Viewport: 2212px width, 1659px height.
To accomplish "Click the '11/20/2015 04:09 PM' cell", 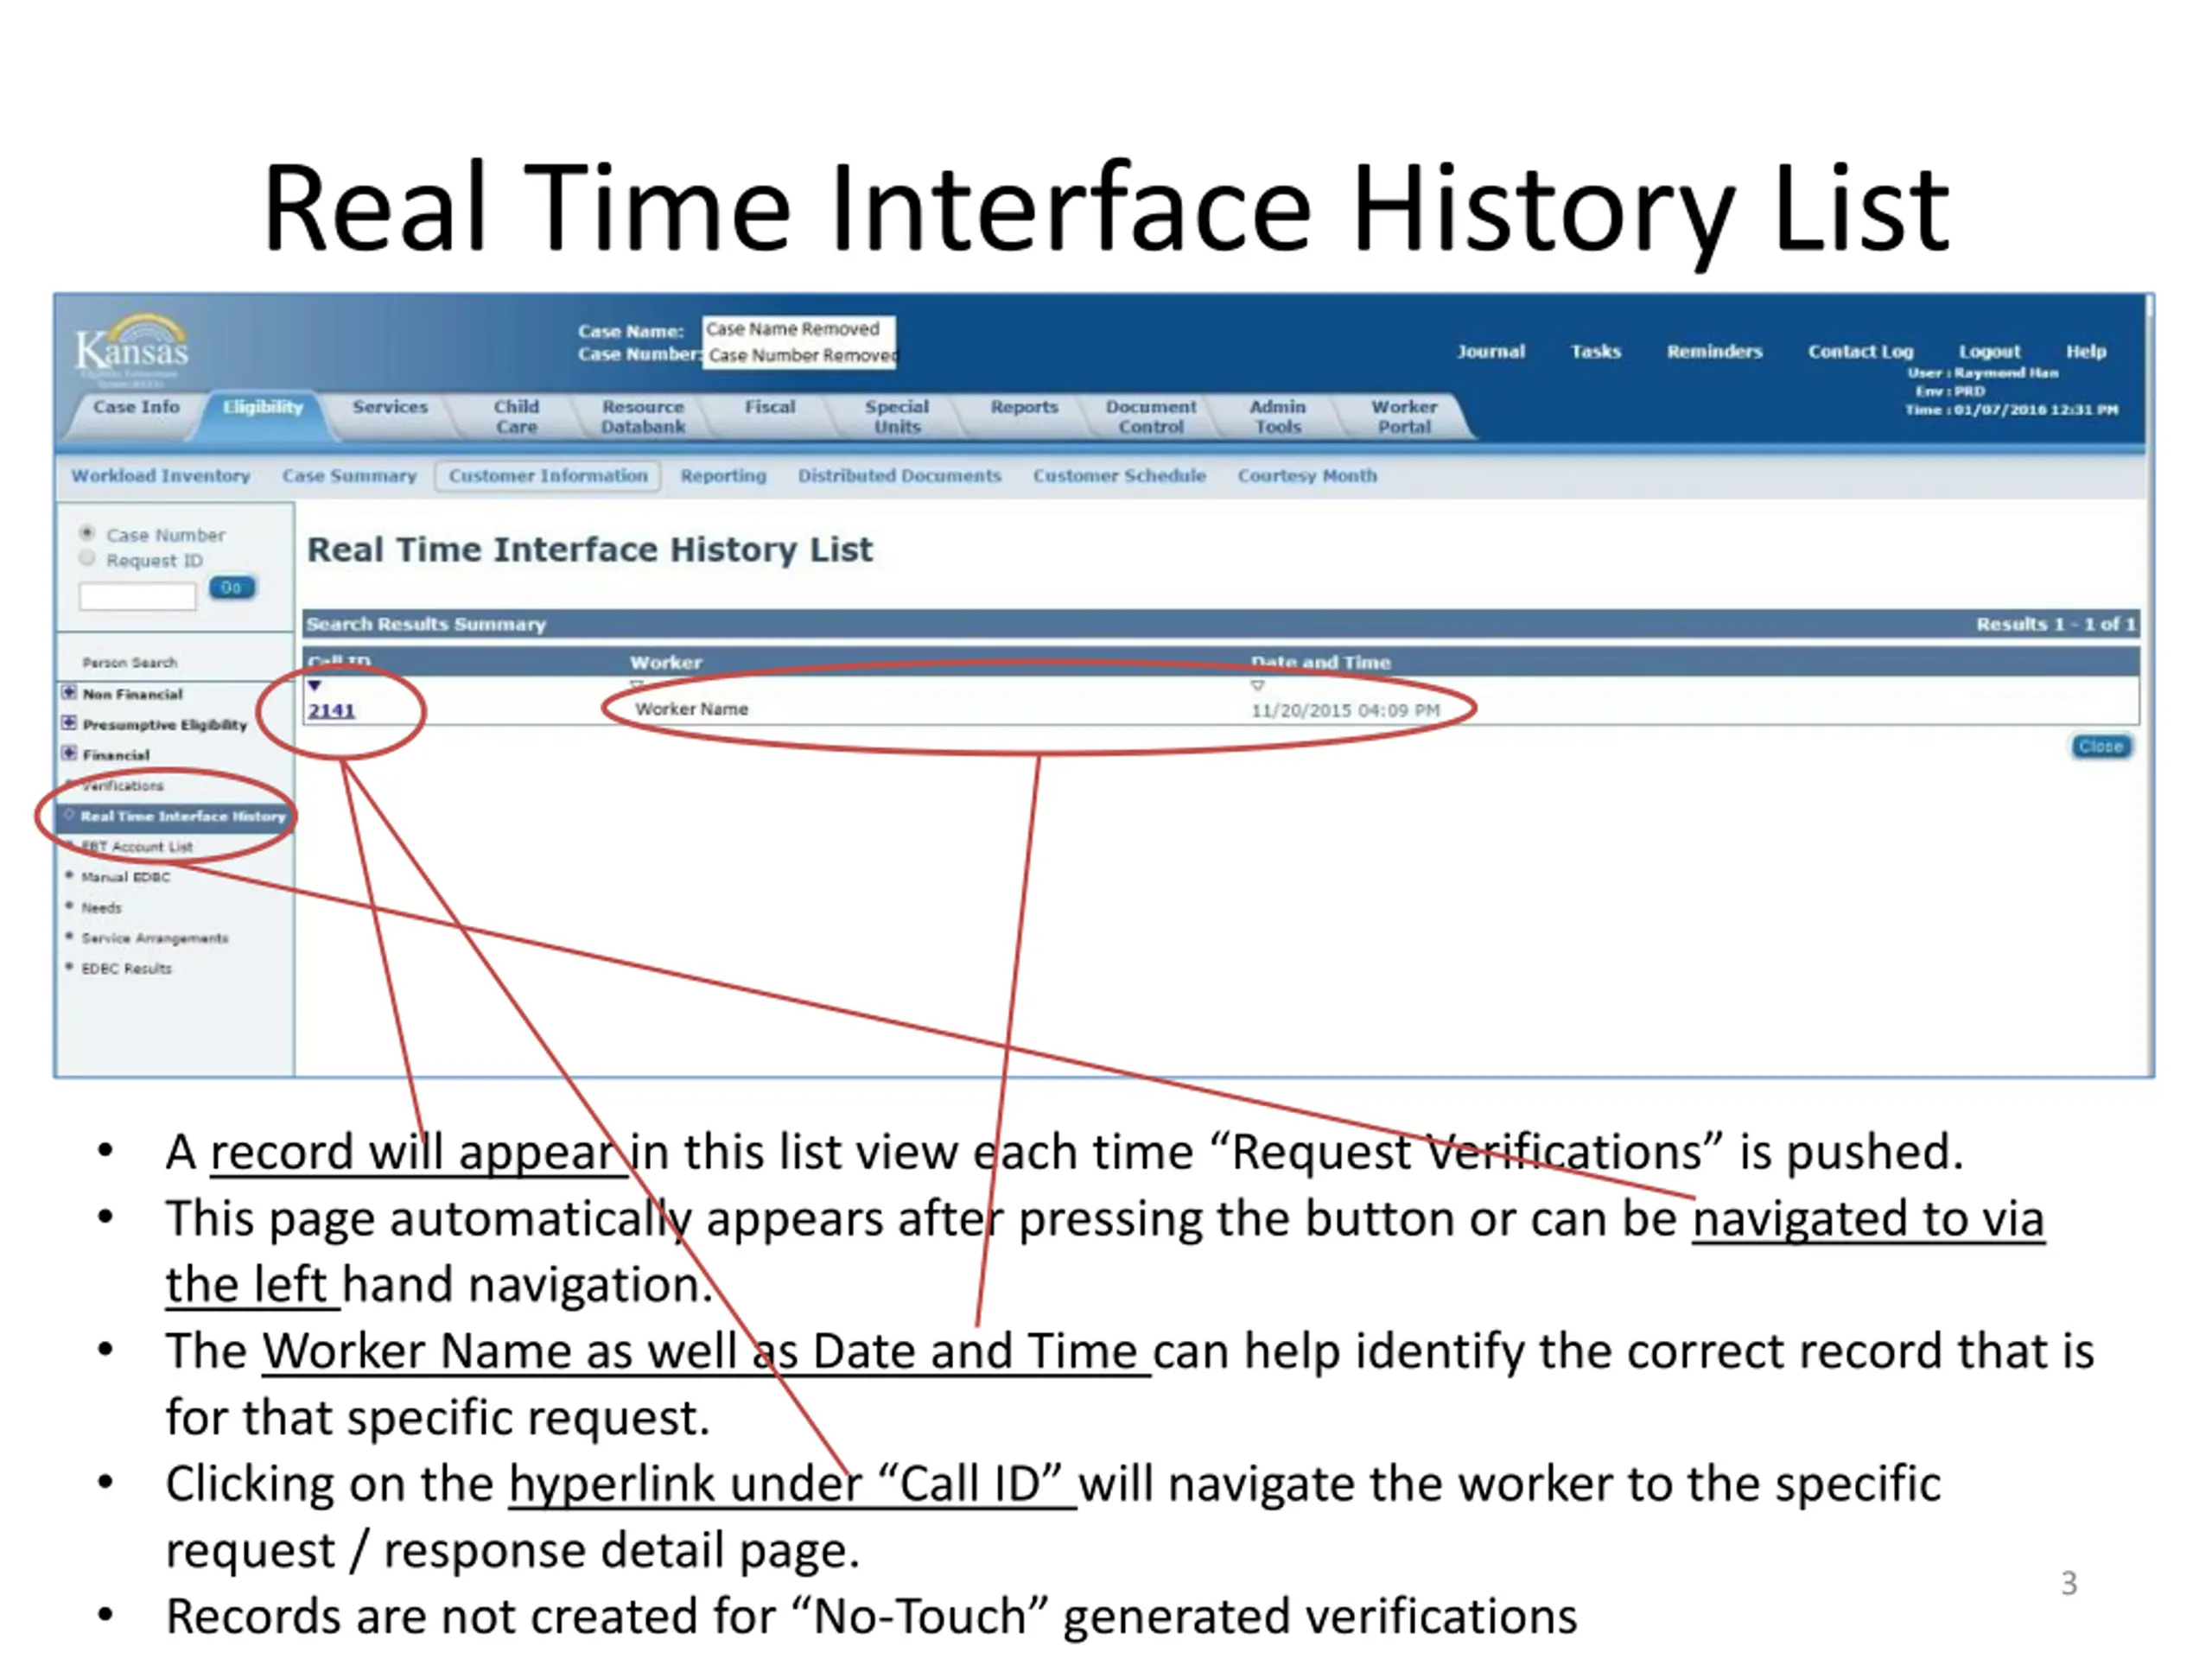I will pyautogui.click(x=1346, y=710).
